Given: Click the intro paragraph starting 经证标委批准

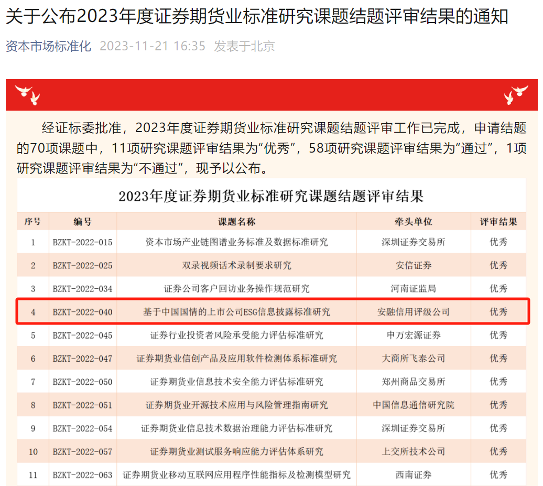Looking at the screenshot, I should tap(271, 148).
